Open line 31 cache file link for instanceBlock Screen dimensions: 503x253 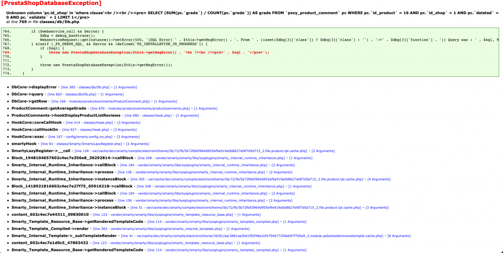tap(246, 207)
